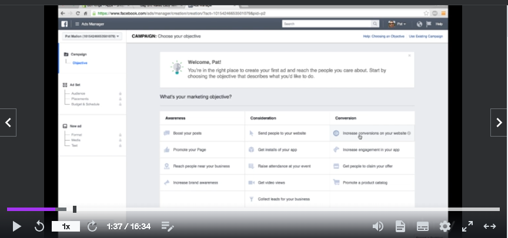Viewport: 508px width, 238px height.
Task: Click the flag icon in header
Action: [x=429, y=24]
